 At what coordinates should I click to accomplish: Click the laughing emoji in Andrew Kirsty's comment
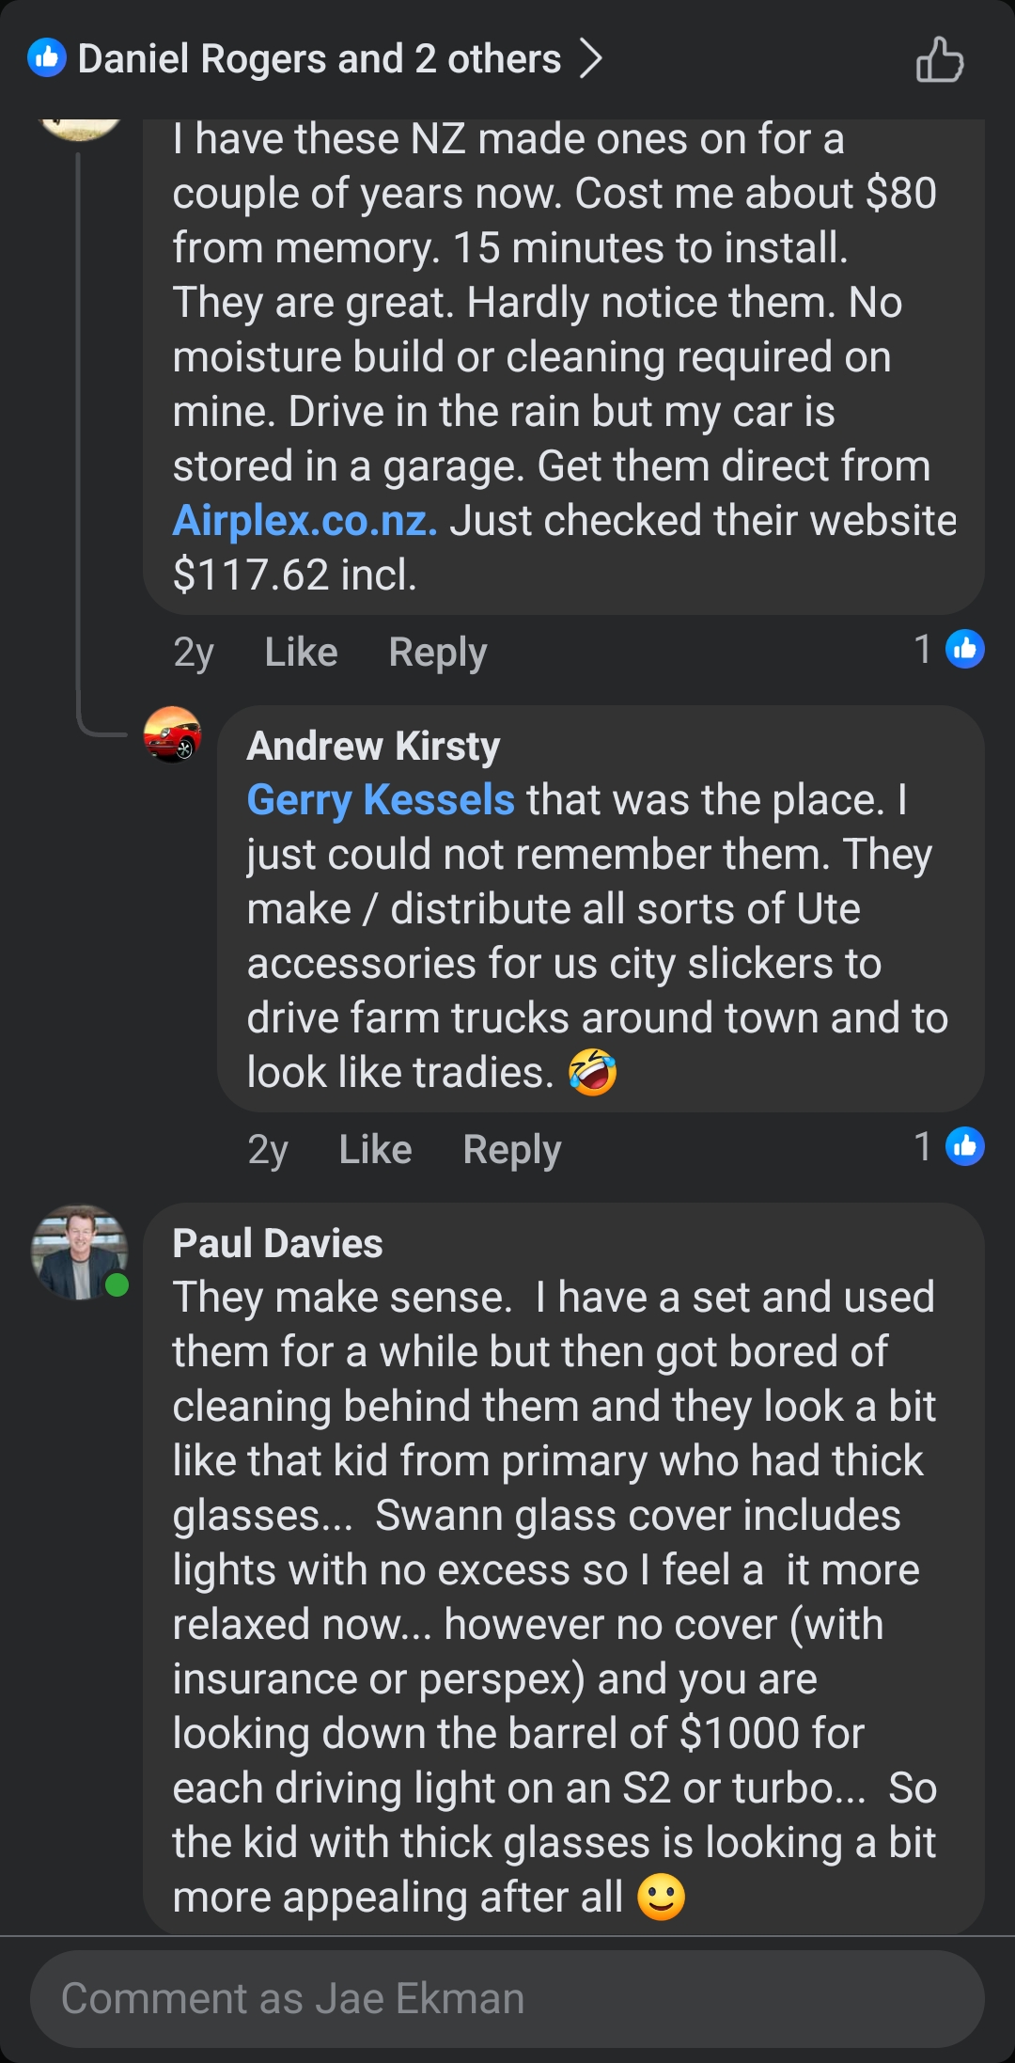(593, 1071)
